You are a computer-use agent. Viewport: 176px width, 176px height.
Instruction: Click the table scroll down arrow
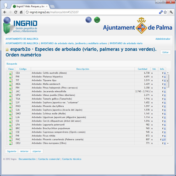click(168, 143)
